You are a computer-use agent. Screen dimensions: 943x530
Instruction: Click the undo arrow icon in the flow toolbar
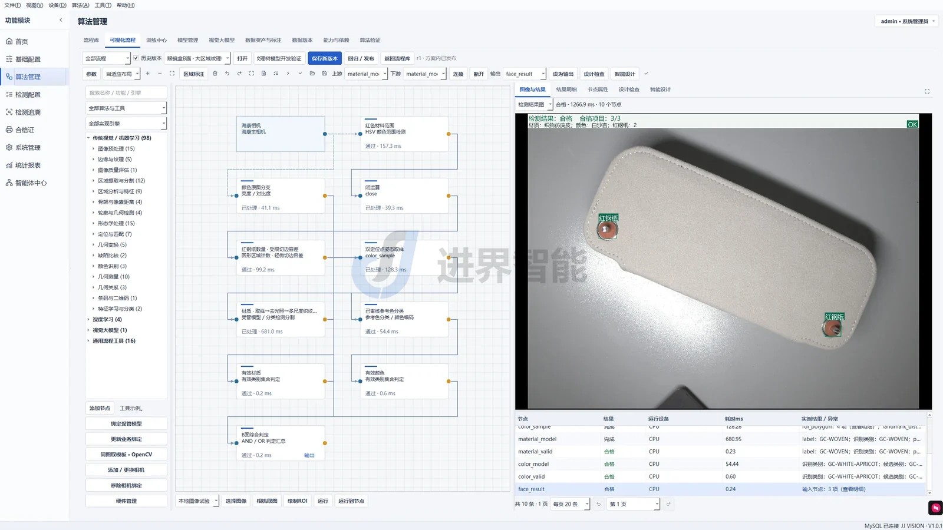227,74
